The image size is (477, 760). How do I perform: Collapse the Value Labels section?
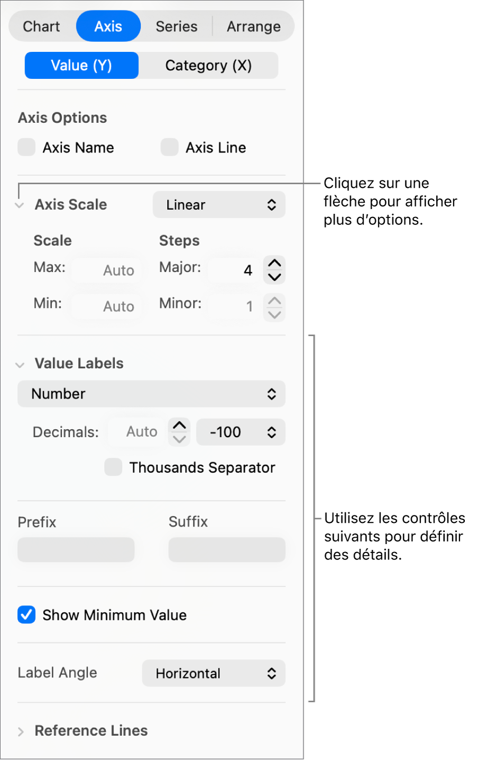click(x=19, y=364)
